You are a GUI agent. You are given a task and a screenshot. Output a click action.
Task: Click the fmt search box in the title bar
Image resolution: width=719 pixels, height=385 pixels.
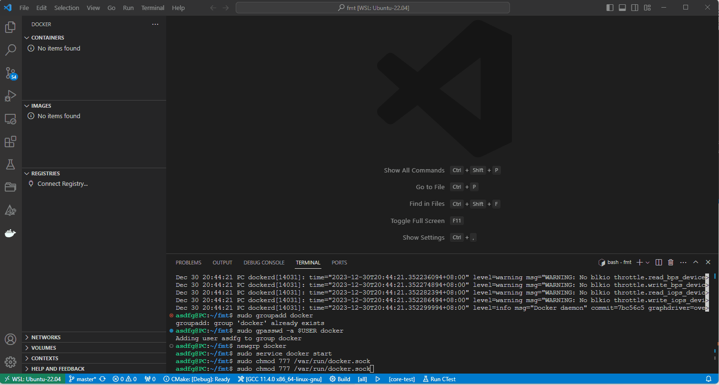[373, 7]
